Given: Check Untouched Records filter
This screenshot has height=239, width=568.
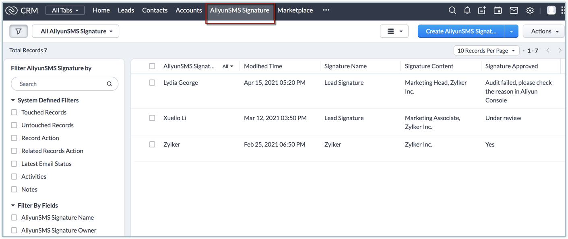Looking at the screenshot, I should pyautogui.click(x=14, y=125).
